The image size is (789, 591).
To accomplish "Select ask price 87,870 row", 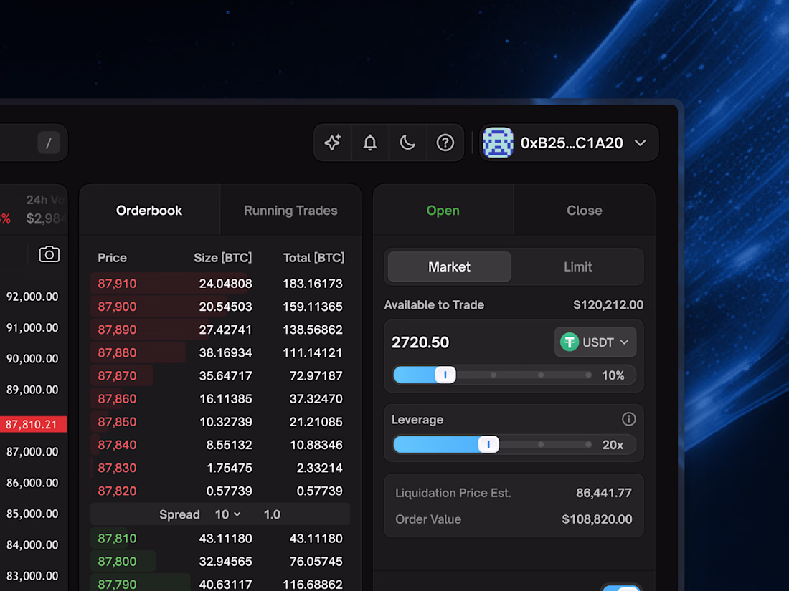I will (220, 376).
